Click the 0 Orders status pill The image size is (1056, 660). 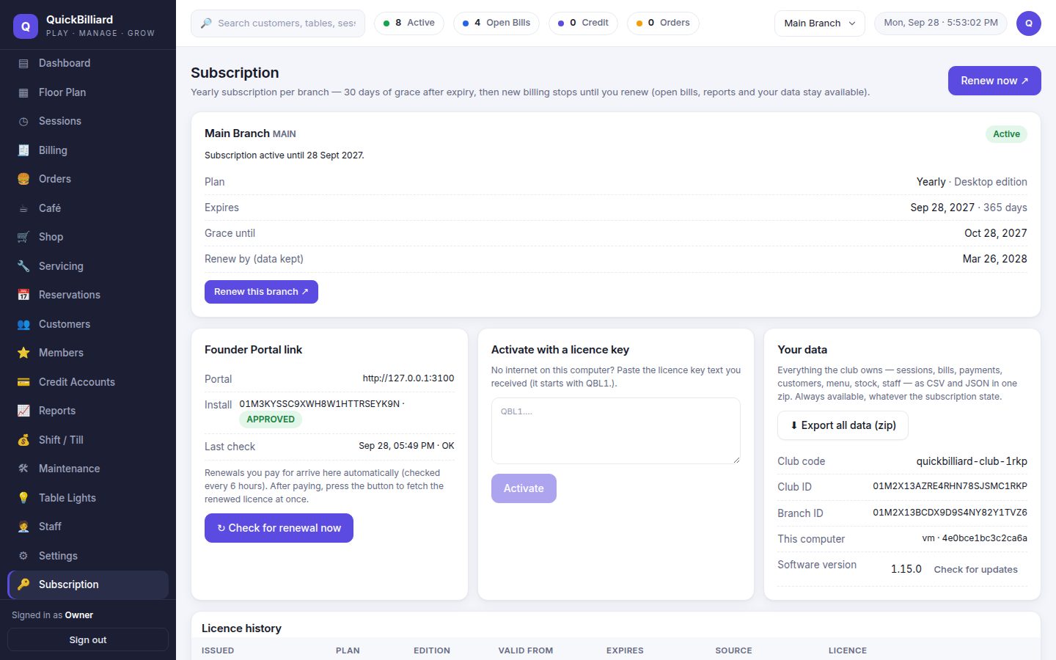tap(663, 23)
